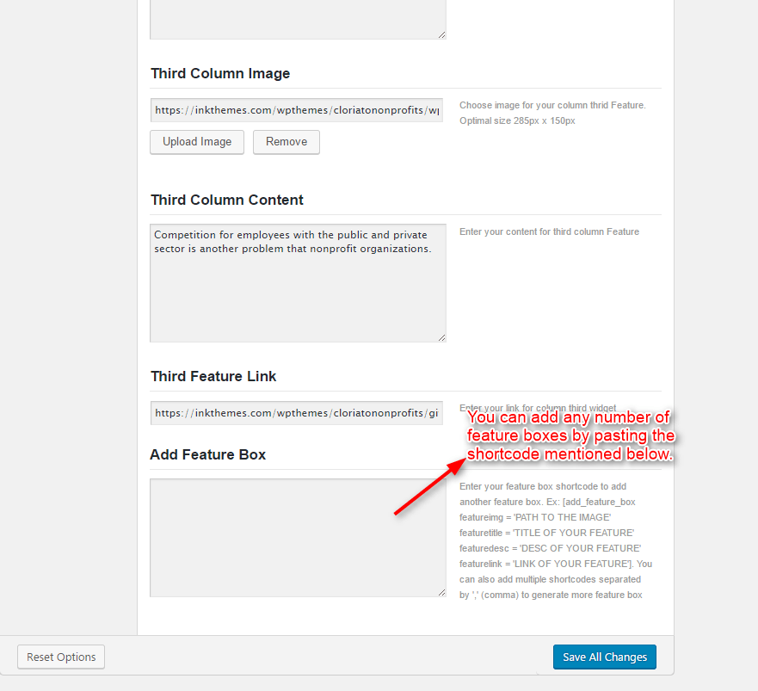Click the Upload Image button
The image size is (758, 691).
pos(197,142)
